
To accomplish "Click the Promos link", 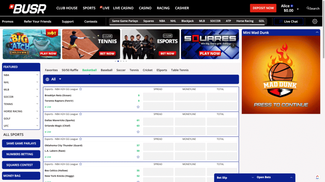I will (8, 21).
